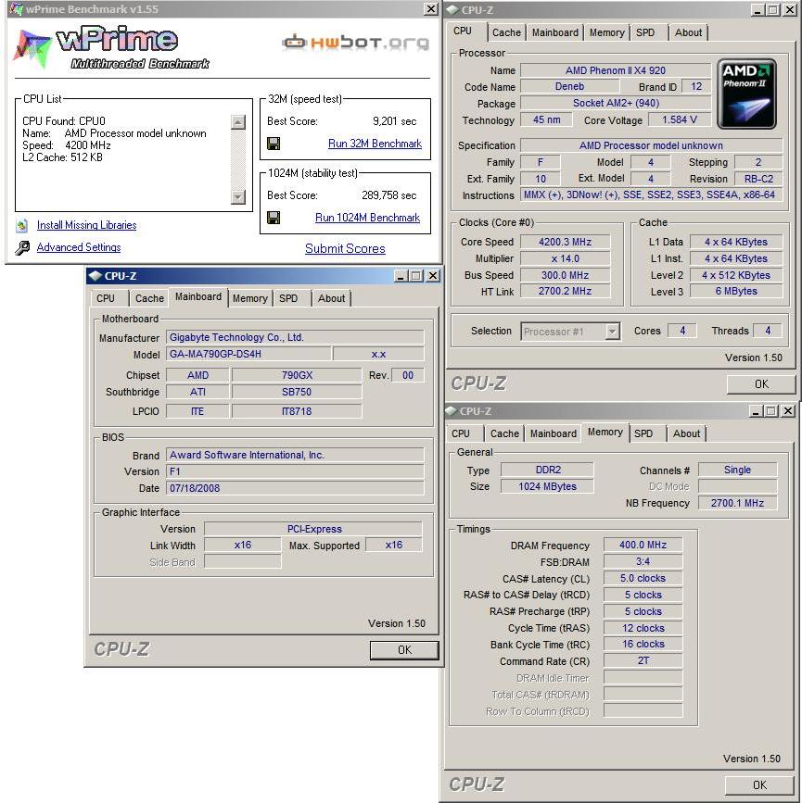Viewport: 802px width, 803px height.
Task: Click the Install Missing Libraries icon
Action: click(x=22, y=225)
